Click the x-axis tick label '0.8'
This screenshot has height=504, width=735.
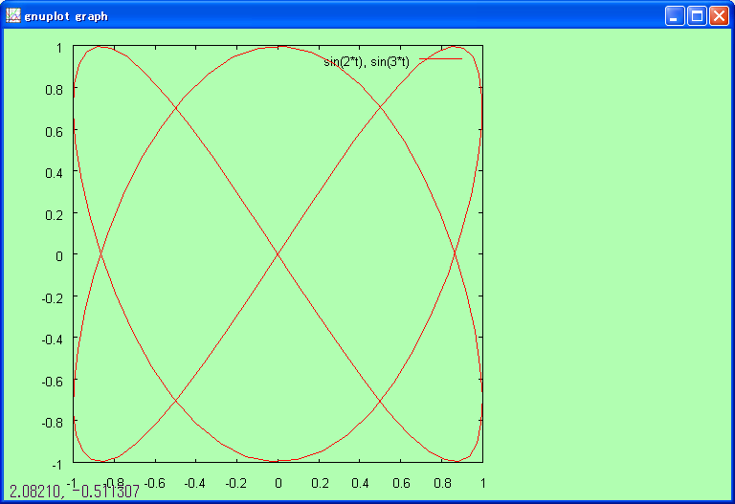[x=442, y=483]
